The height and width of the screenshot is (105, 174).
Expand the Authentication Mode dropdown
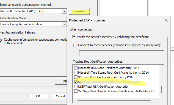coord(65,24)
